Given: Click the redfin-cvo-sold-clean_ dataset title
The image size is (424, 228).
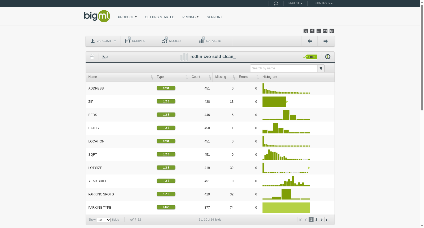Looking at the screenshot, I should click(213, 57).
